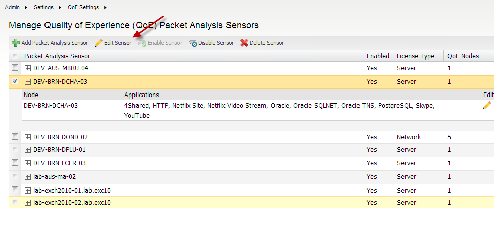Image resolution: width=494 pixels, height=235 pixels.
Task: Open the Admin breadcrumb link
Action: [12, 7]
